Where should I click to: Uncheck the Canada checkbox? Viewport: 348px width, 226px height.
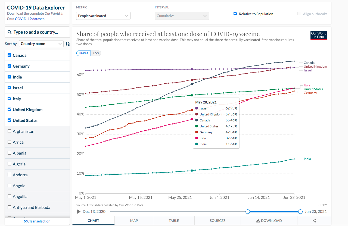pos(10,55)
